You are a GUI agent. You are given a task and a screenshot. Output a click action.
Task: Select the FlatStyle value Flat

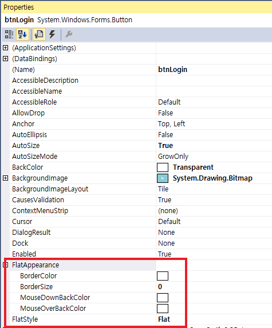[x=164, y=319]
